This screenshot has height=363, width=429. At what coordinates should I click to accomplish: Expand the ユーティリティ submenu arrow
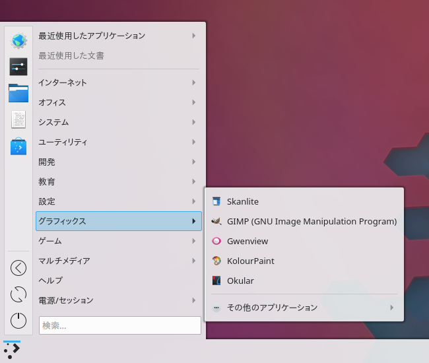click(x=193, y=142)
